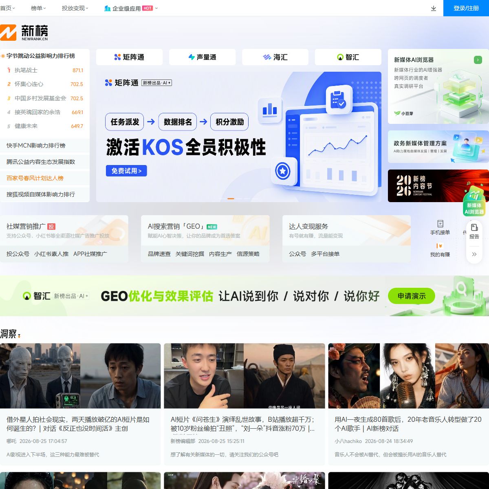The image size is (489, 489).
Task: Open the 信源策略 link
Action: (x=248, y=254)
